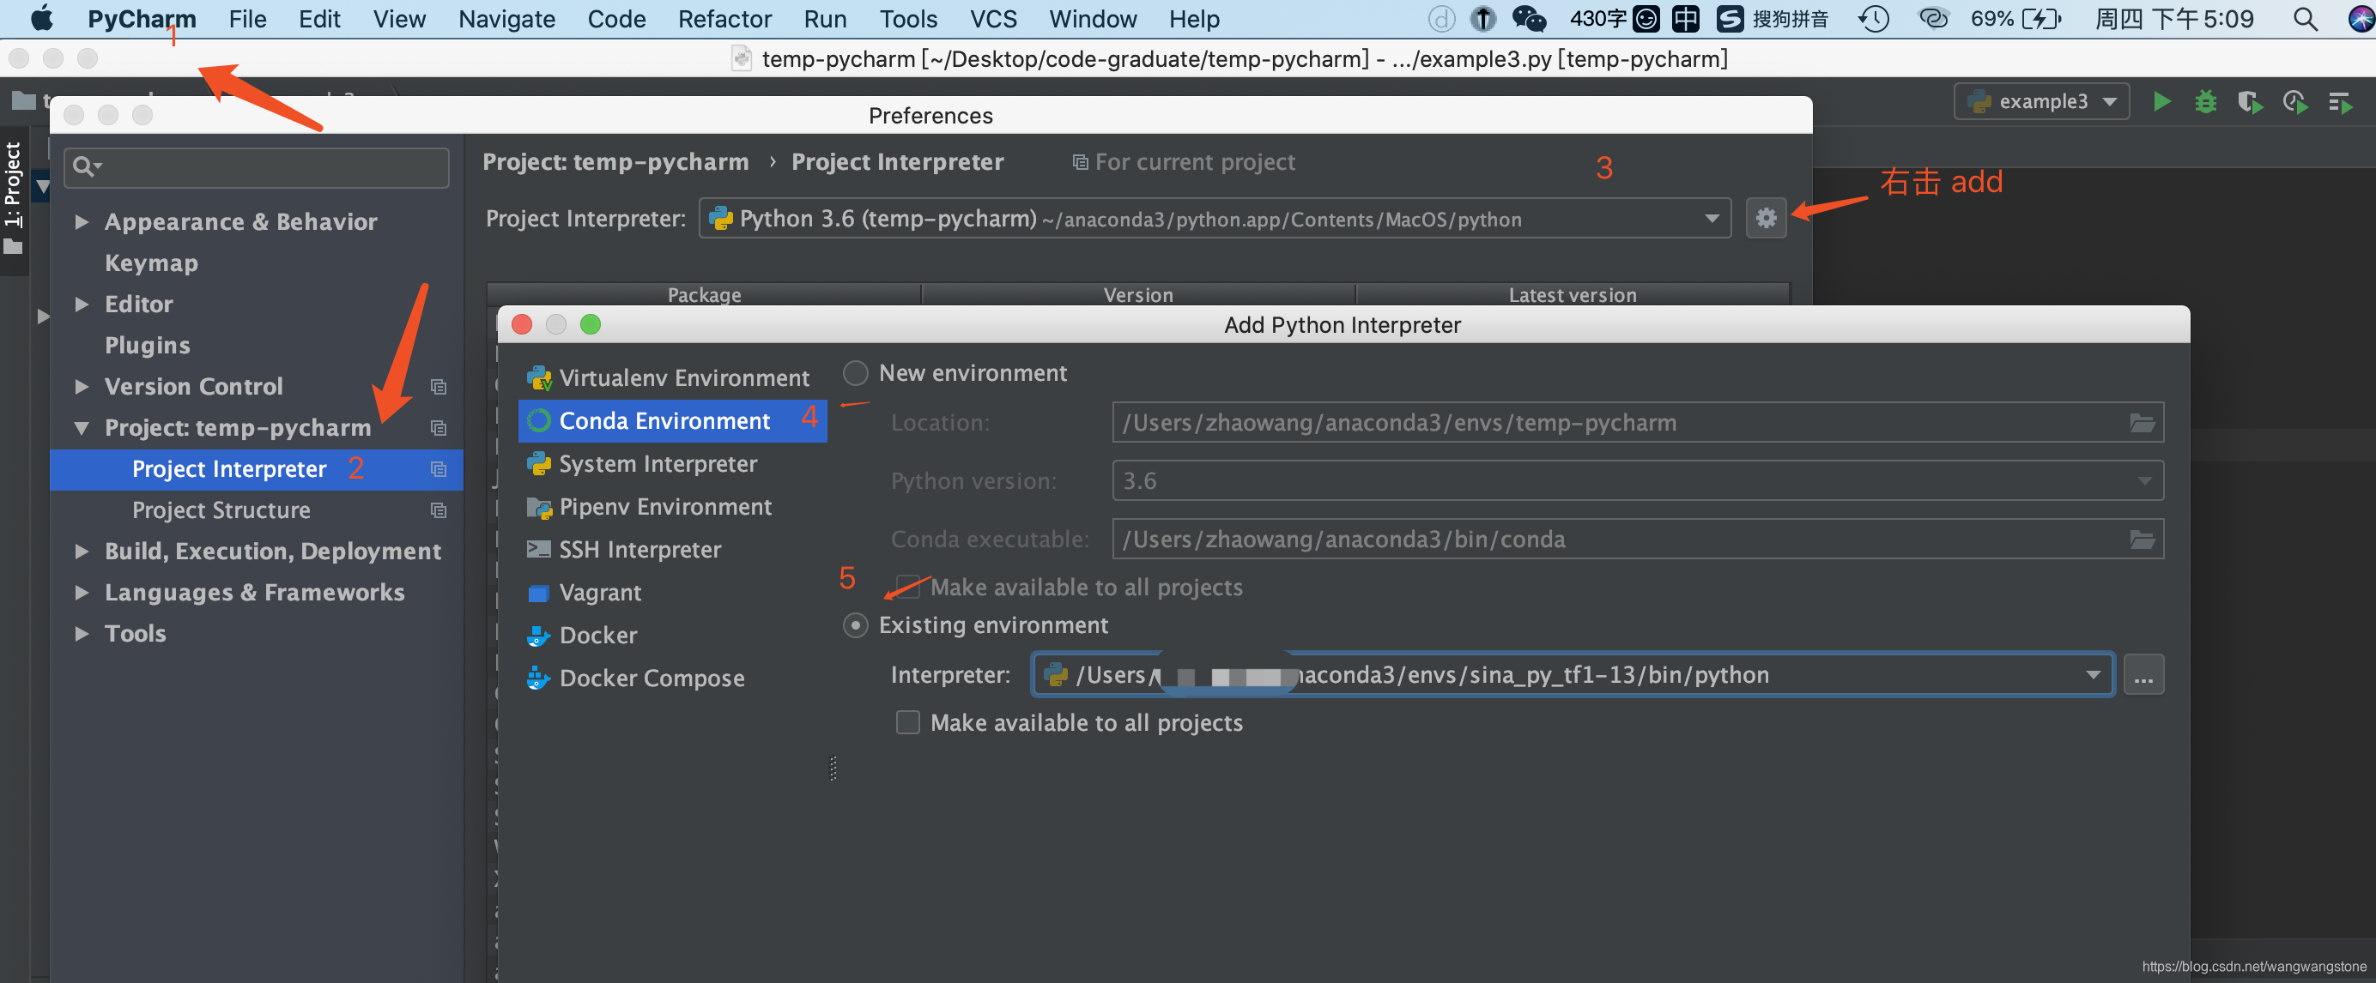The width and height of the screenshot is (2376, 983).
Task: Click Project: temp-pycharm breadcrumb
Action: click(615, 162)
